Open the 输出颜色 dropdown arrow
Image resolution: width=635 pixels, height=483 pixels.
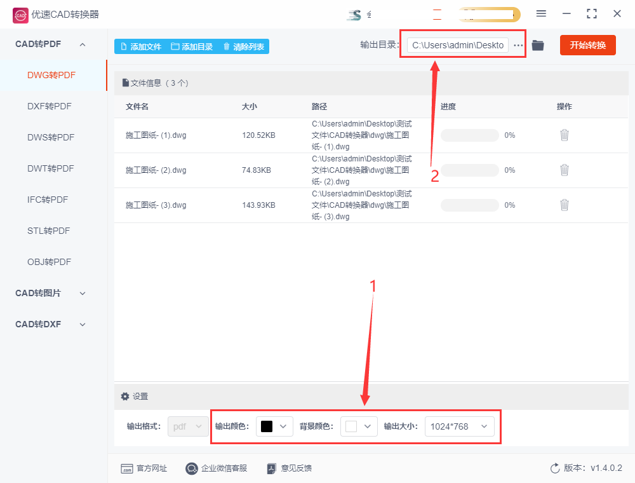pyautogui.click(x=283, y=426)
